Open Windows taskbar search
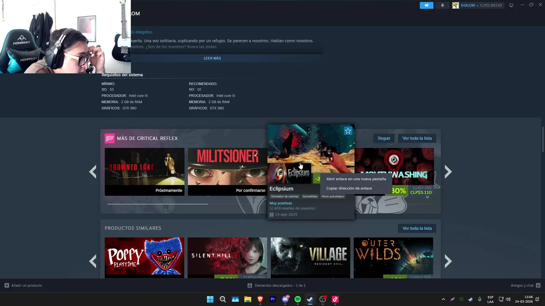This screenshot has width=545, height=306. click(223, 299)
